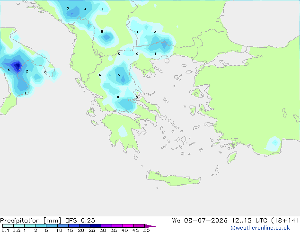Select the '10' legend label
300x232 pixels.
(59, 230)
